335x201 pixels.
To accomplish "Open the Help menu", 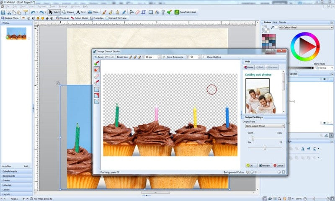I will 86,6.
